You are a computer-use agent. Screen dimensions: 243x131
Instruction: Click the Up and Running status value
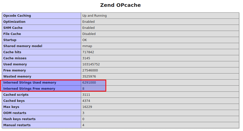pyautogui.click(x=95, y=16)
